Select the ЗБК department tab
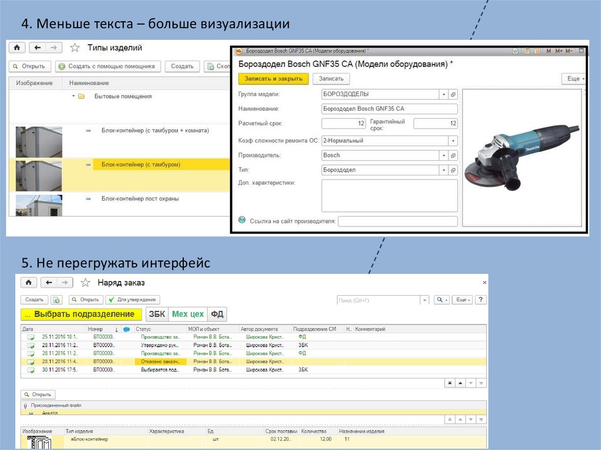This screenshot has height=450, width=601. [156, 314]
